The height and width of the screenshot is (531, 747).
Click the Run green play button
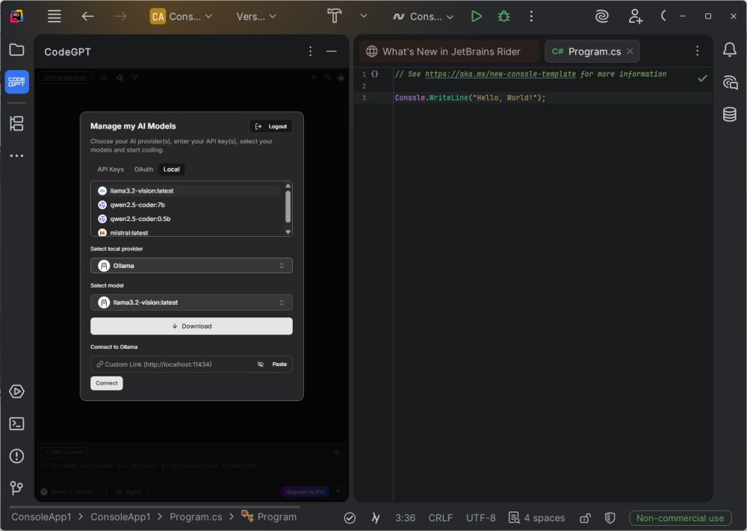[x=476, y=16]
